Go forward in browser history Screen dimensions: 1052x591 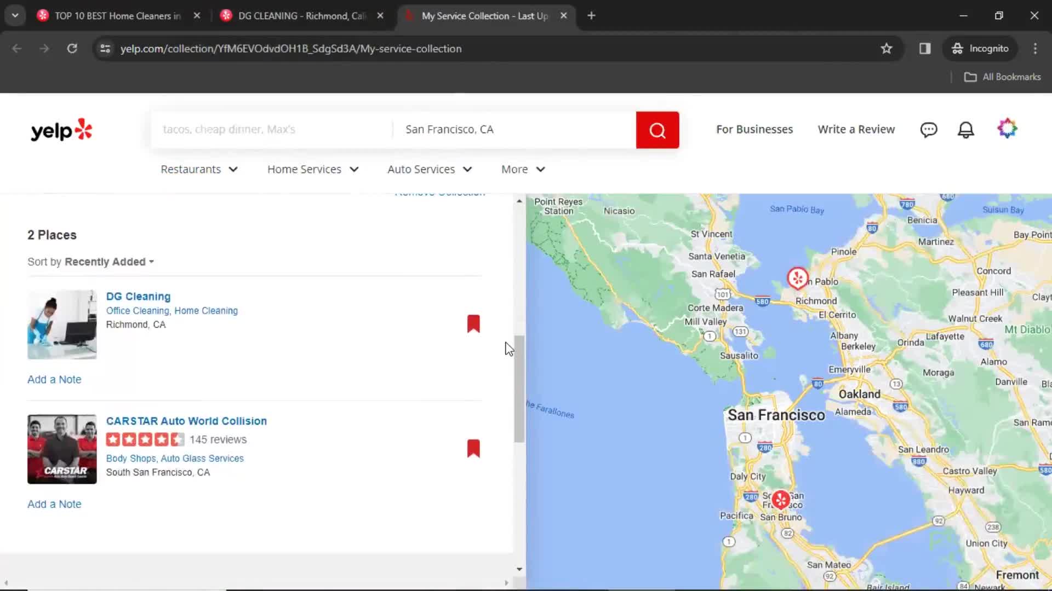tap(44, 49)
